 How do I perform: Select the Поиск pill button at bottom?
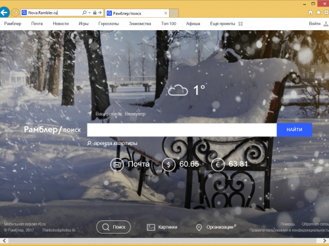113,227
